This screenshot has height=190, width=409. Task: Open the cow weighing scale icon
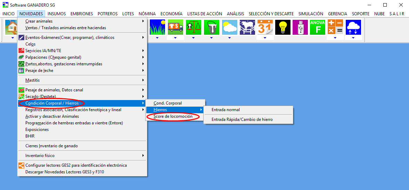point(193,27)
